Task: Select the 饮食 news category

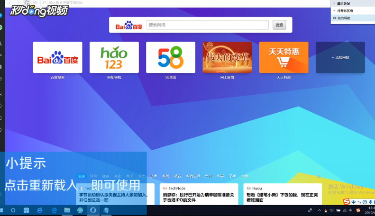Action: point(245,176)
